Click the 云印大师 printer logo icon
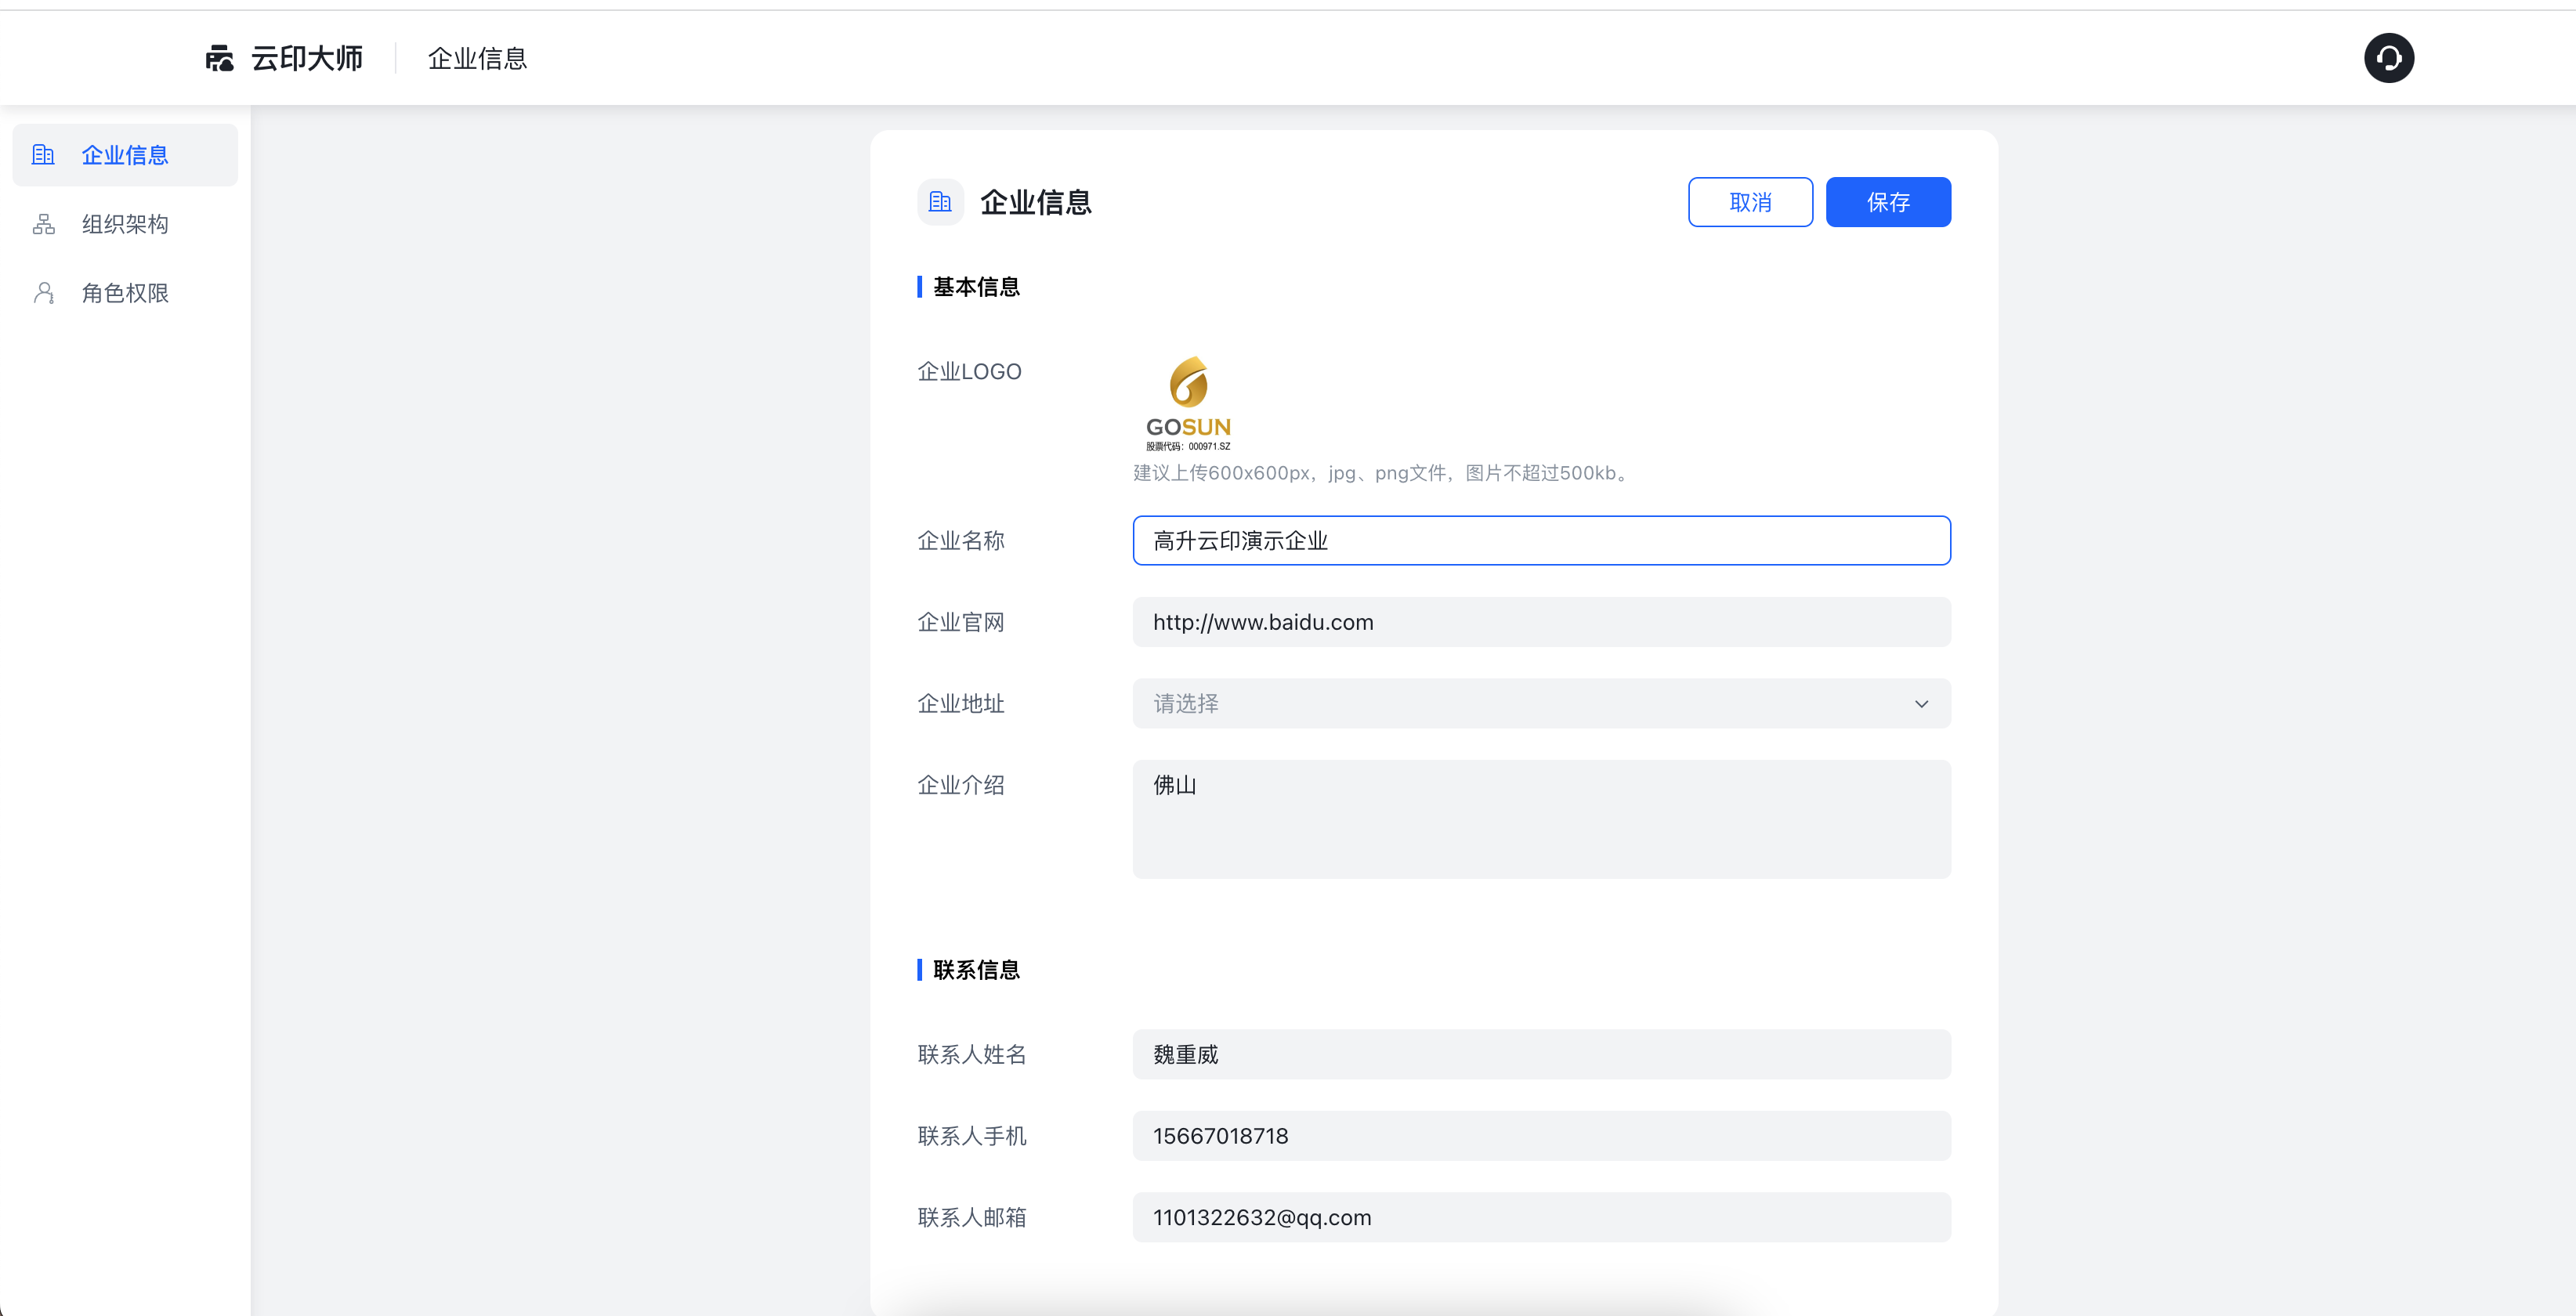This screenshot has width=2576, height=1316. (x=220, y=58)
